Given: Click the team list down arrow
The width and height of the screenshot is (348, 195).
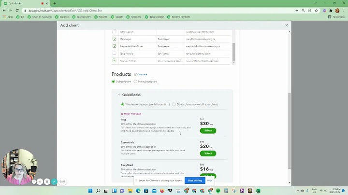Looking at the screenshot, I should [233, 63].
